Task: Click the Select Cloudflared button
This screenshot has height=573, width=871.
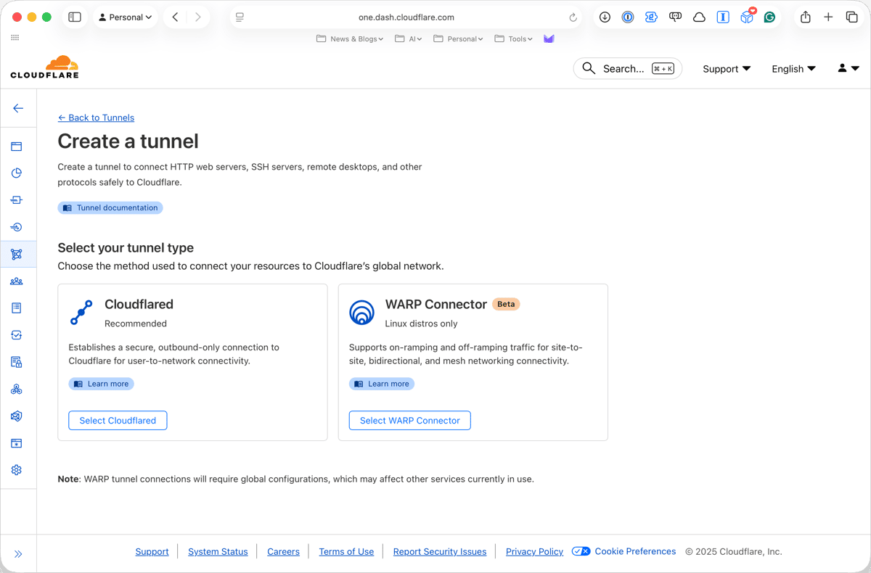Action: click(x=117, y=420)
